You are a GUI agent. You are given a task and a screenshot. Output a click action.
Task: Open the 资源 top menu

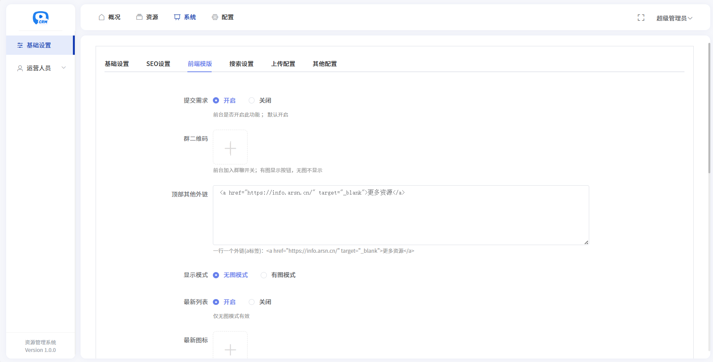tap(147, 17)
